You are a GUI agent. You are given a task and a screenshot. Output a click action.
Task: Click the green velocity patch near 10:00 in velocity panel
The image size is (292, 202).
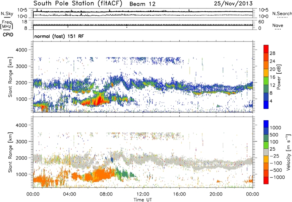pos(124,174)
